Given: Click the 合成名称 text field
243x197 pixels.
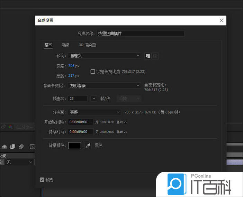Looking at the screenshot, I should pos(141,34).
